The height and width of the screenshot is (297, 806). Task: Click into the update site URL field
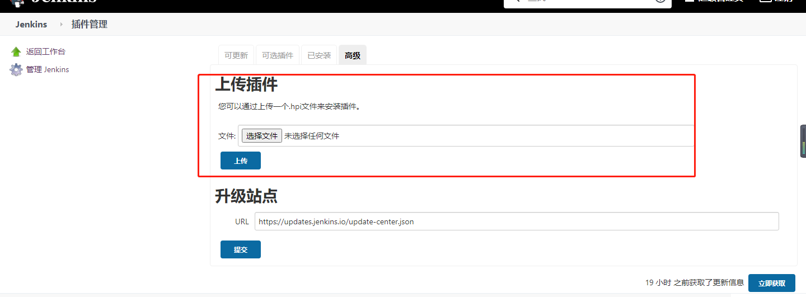point(517,221)
